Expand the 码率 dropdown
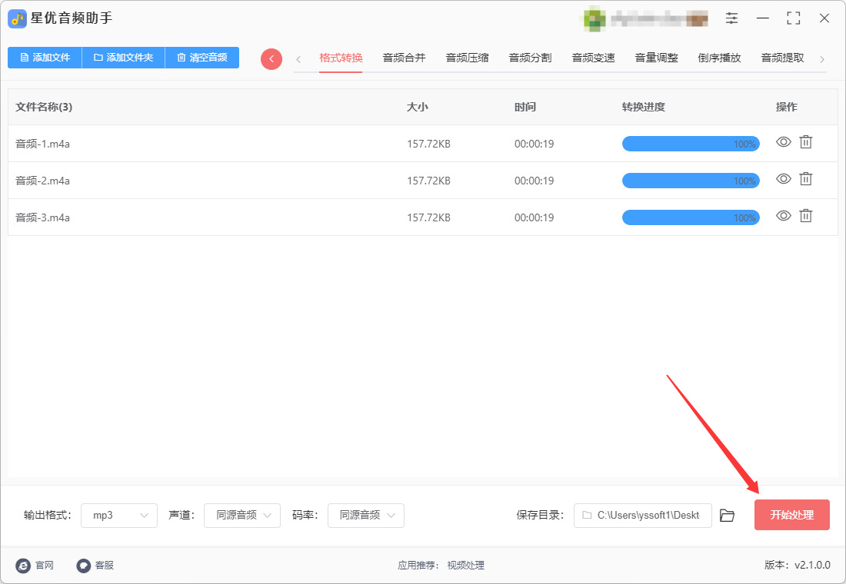The width and height of the screenshot is (846, 584). click(366, 516)
